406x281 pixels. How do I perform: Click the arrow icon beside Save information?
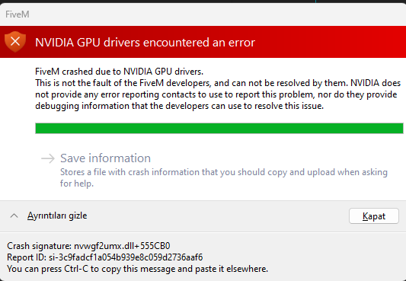[x=48, y=158]
